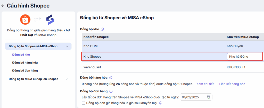
Task: Click the Liên kết hàng hóa link
Action: [x=232, y=84]
